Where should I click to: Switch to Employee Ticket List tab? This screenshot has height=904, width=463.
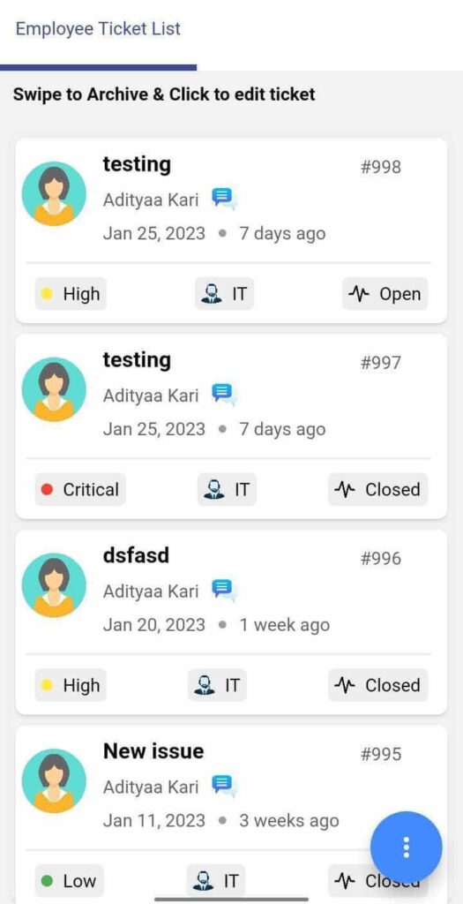tap(98, 29)
